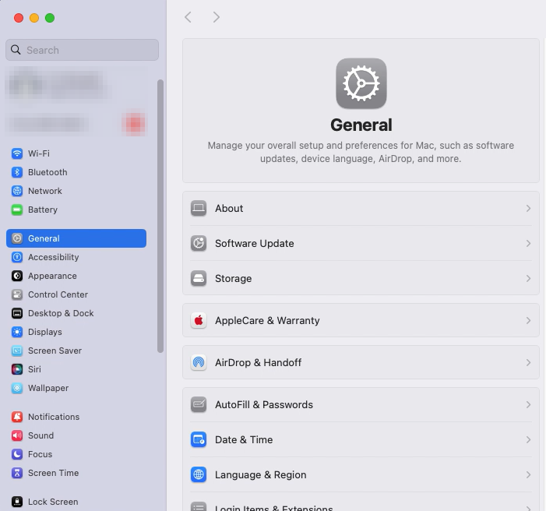546x511 pixels.
Task: Open AirDrop & Handoff label text
Action: pyautogui.click(x=258, y=362)
